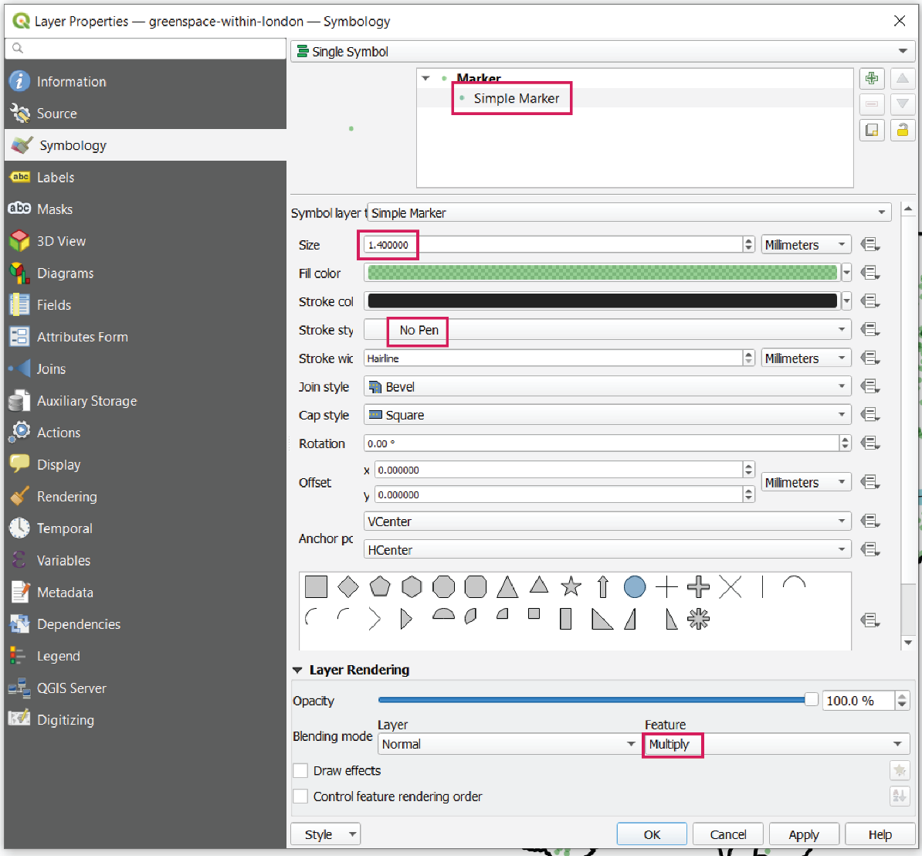922x856 pixels.
Task: Open the Labels tab in sidebar
Action: pyautogui.click(x=56, y=178)
